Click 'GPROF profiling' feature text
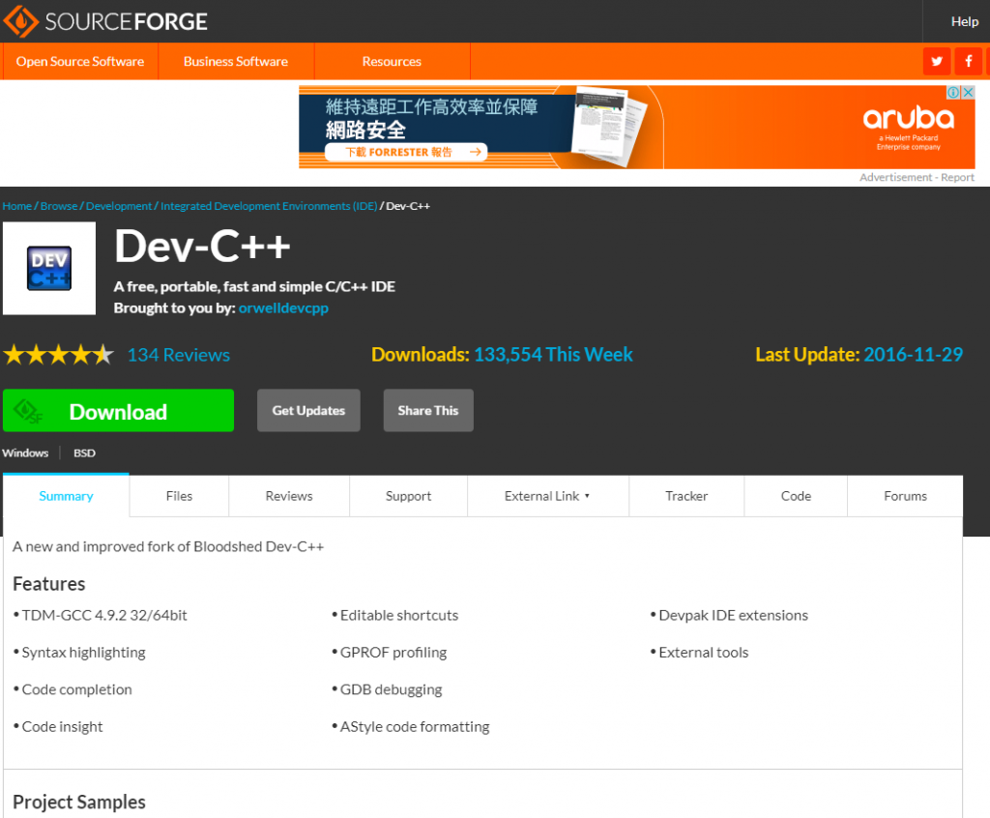 (393, 653)
